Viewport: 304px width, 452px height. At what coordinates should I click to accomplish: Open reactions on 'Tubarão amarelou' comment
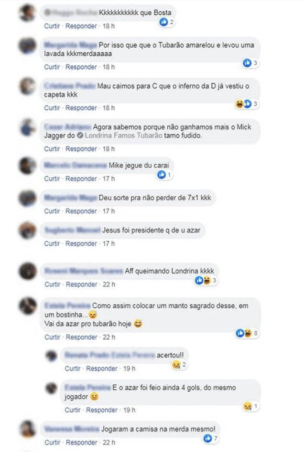(250, 63)
